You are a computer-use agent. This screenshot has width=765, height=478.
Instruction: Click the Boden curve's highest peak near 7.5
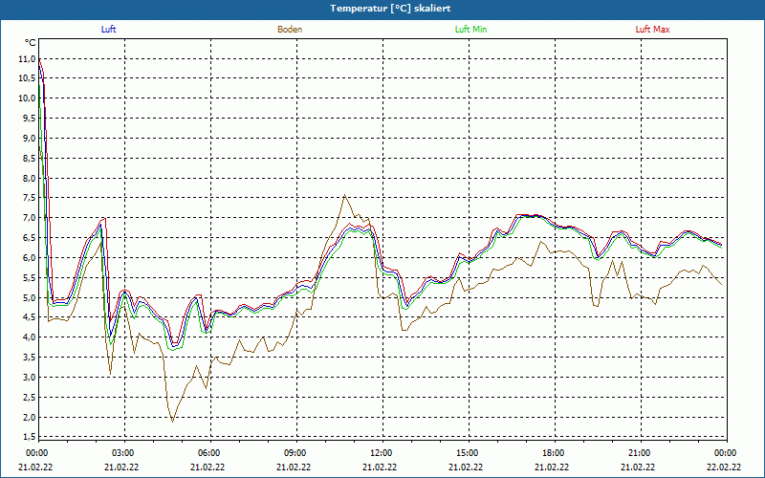pyautogui.click(x=344, y=196)
